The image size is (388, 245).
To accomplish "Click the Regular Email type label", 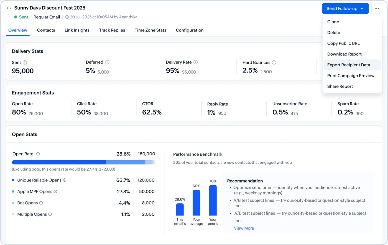I will [47, 17].
